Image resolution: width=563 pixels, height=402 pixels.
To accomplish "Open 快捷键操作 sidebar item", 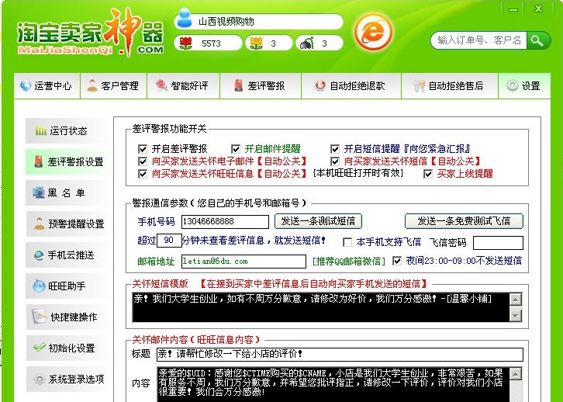I will click(67, 317).
